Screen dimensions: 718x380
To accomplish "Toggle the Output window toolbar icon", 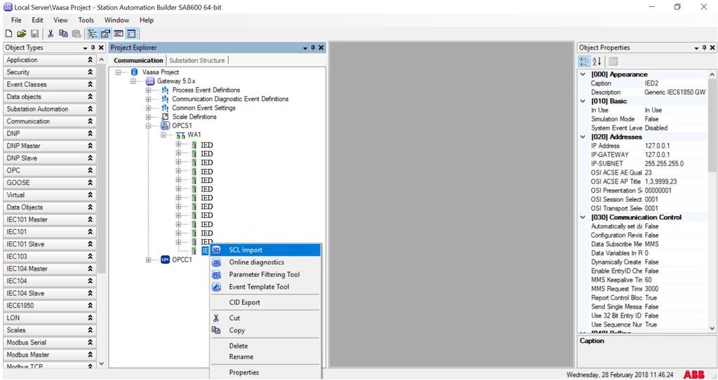I will coord(118,34).
